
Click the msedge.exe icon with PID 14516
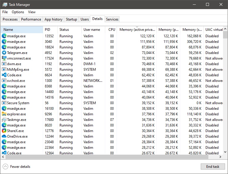[4, 97]
